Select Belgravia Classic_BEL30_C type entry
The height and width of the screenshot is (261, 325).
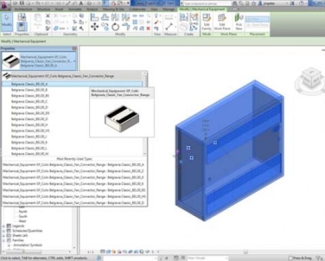pos(29,101)
